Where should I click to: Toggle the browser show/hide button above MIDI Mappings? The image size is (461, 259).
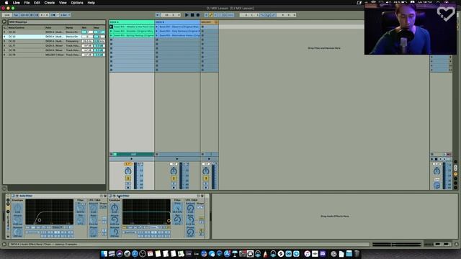[4, 22]
